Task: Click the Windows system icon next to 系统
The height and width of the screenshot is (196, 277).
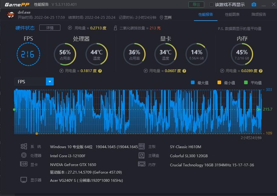Action: pyautogui.click(x=24, y=147)
